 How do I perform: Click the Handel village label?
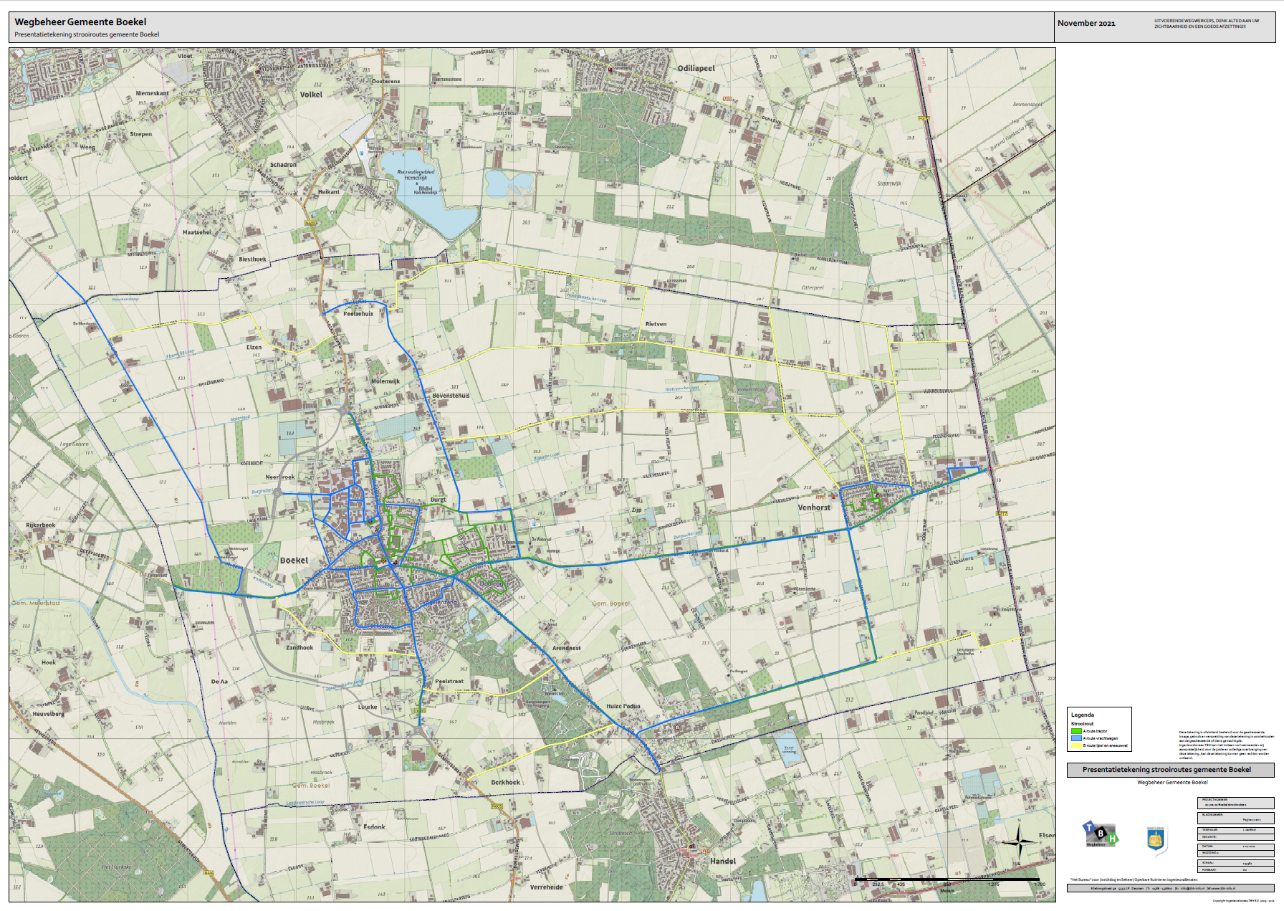pyautogui.click(x=723, y=861)
